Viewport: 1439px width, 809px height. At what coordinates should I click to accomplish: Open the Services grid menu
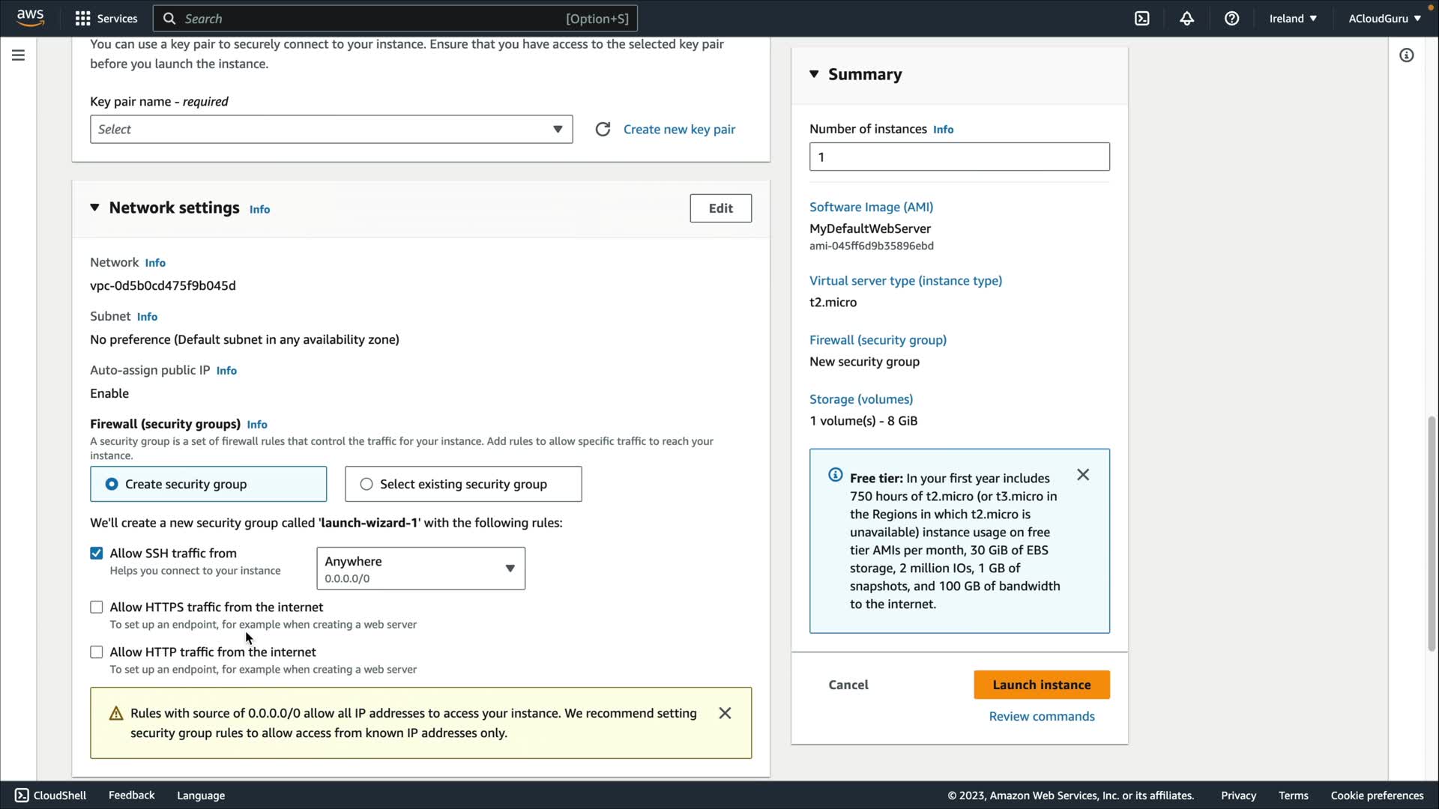coord(83,19)
